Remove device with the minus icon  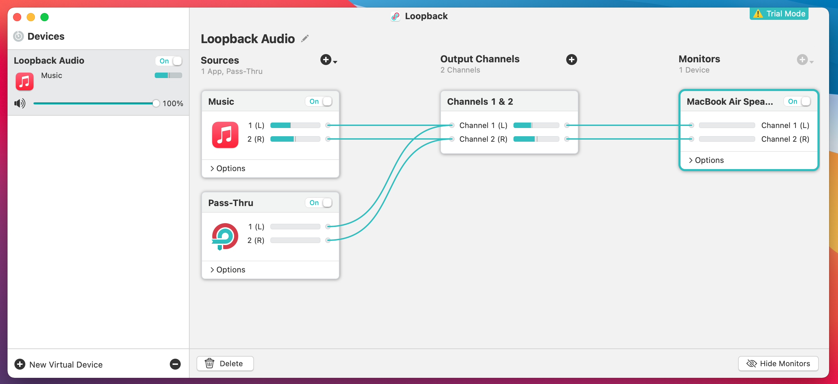tap(175, 364)
